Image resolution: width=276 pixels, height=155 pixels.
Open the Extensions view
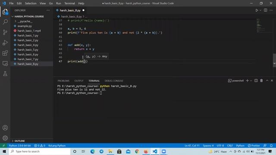tap(5, 53)
